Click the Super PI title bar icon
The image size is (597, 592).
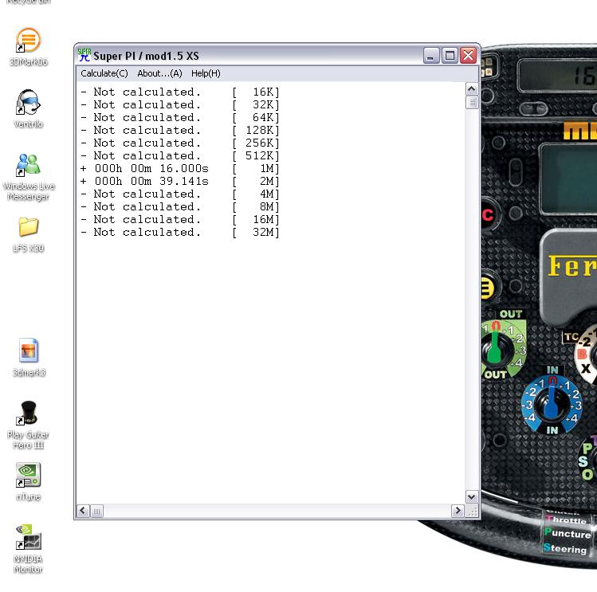(84, 56)
